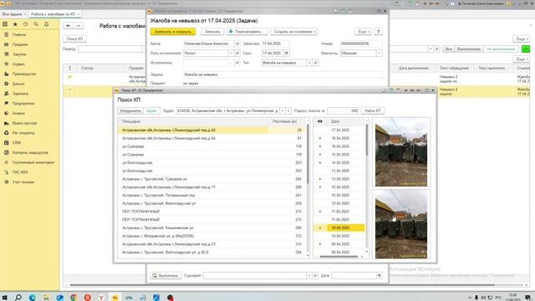Screen dimensions: 535x301
Task: Show Не выполненные complaints filter
Action: click(501, 49)
